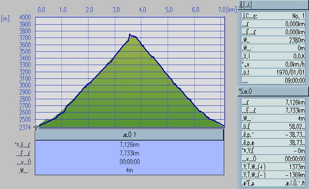Screen dimensions: 309x189
Task: Click the elevation profile peak near 3.5 km
Action: [130, 35]
